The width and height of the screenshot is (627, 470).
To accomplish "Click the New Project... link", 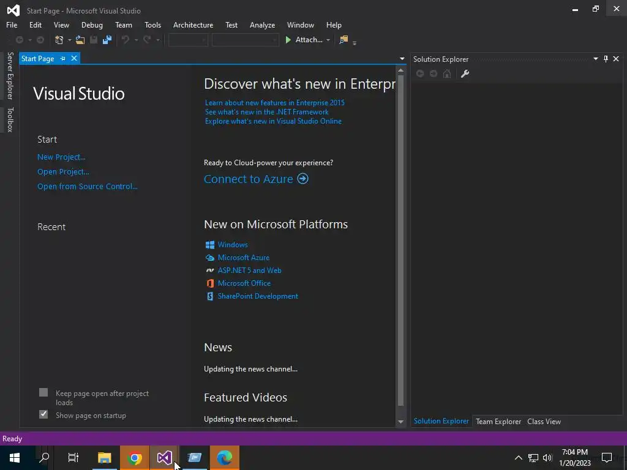I will 61,157.
